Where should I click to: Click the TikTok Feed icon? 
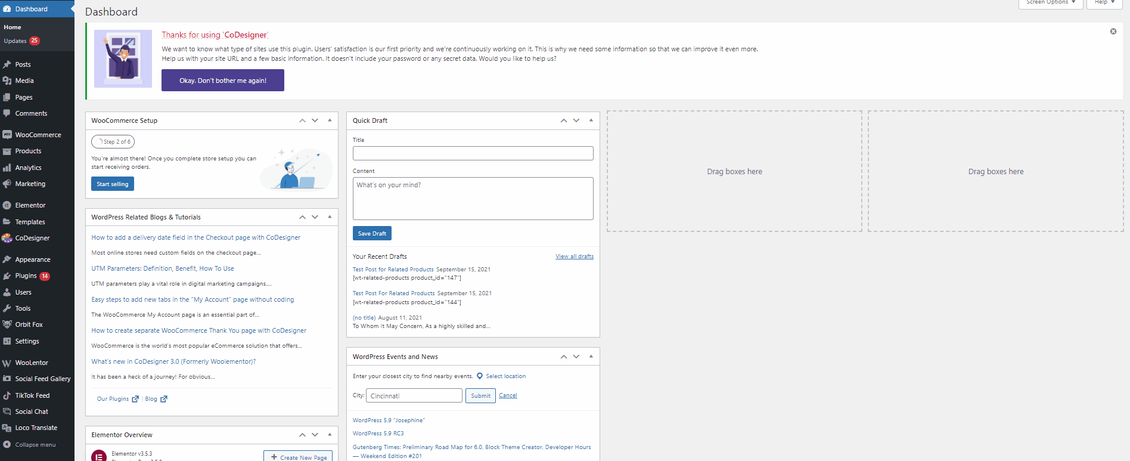[x=7, y=395]
